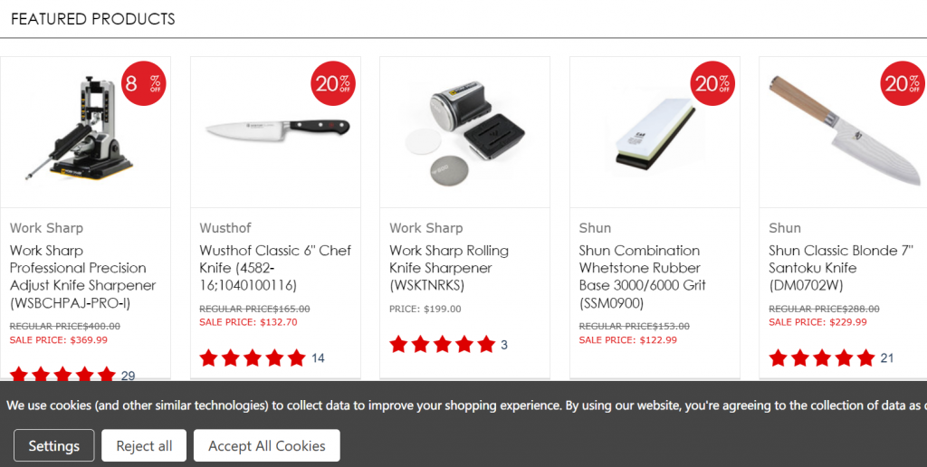
Task: Click the star rating of Rolling Knife Sharpener
Action: point(442,344)
